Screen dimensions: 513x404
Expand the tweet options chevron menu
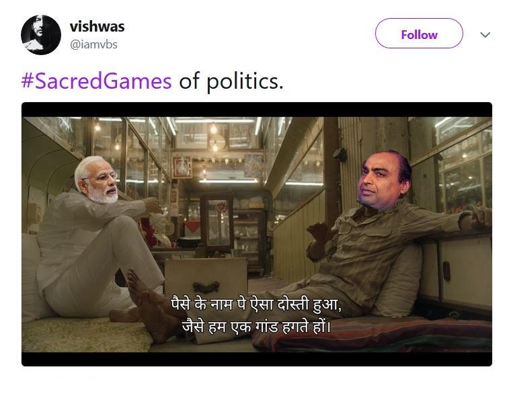(x=485, y=35)
